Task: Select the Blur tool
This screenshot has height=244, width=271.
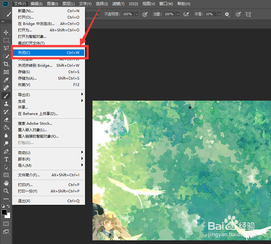Action: (x=6, y=135)
